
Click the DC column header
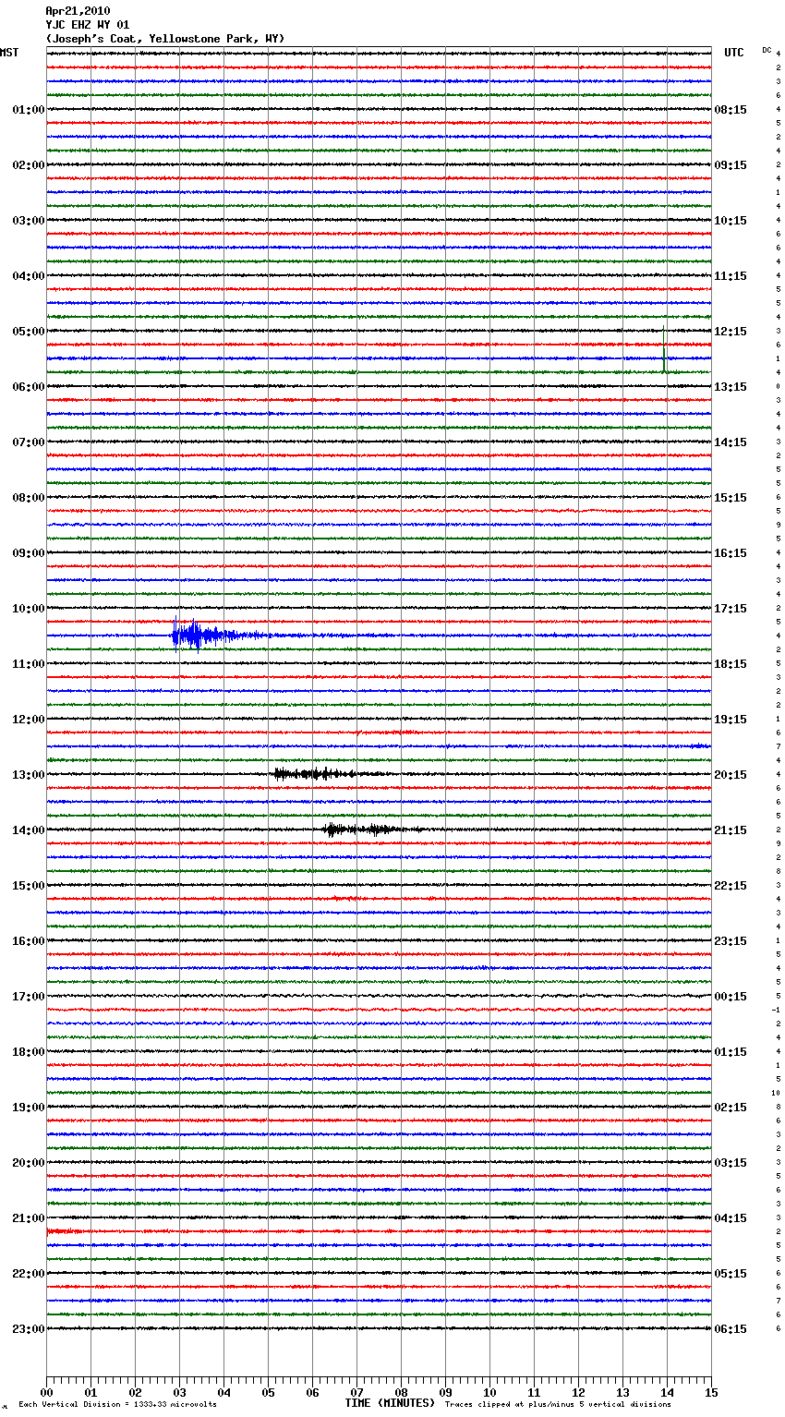767,50
